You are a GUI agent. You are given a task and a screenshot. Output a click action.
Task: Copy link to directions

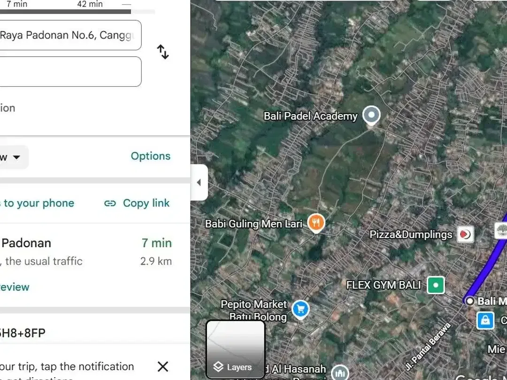pyautogui.click(x=137, y=203)
